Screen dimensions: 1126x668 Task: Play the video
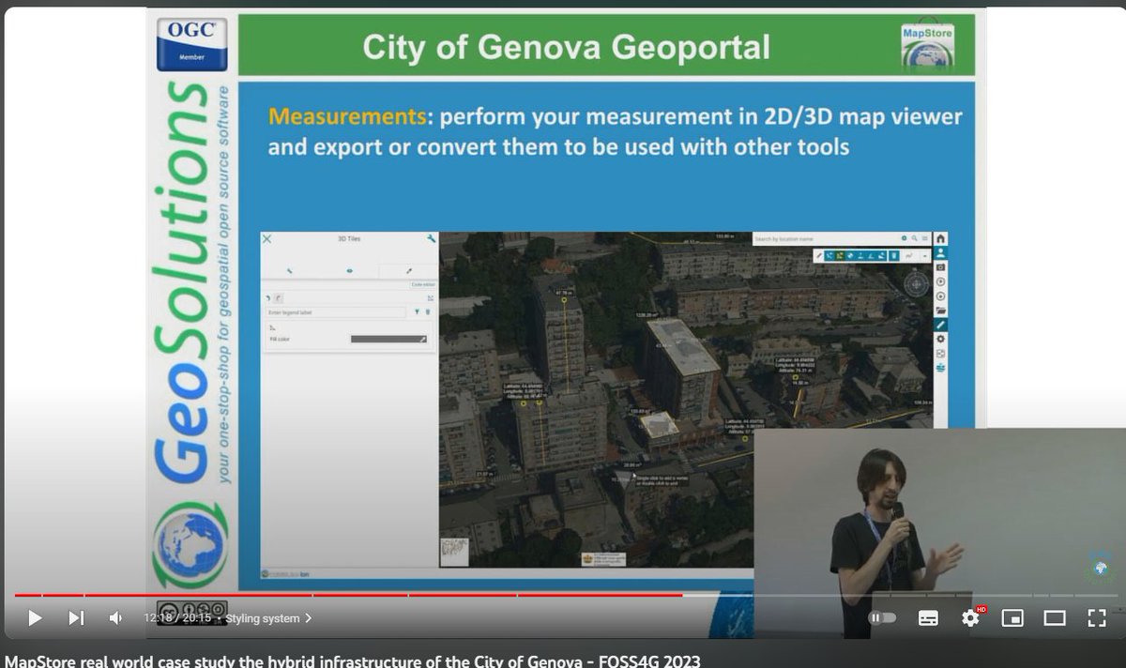tap(35, 617)
